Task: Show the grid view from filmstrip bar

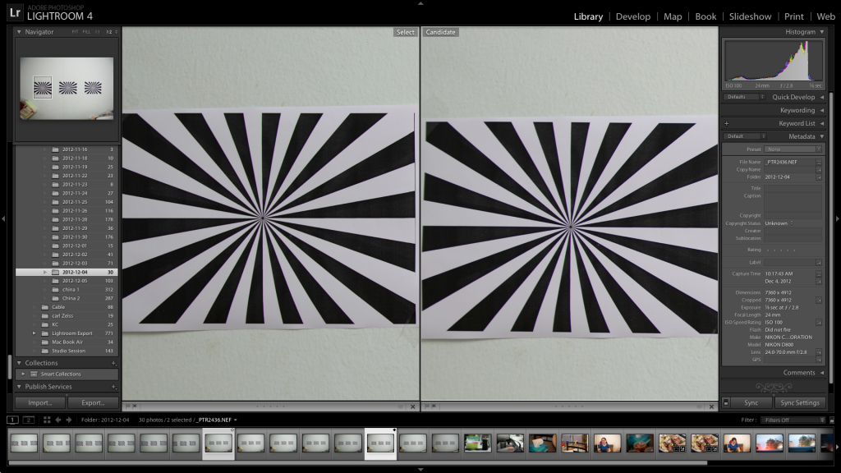Action: [47, 420]
